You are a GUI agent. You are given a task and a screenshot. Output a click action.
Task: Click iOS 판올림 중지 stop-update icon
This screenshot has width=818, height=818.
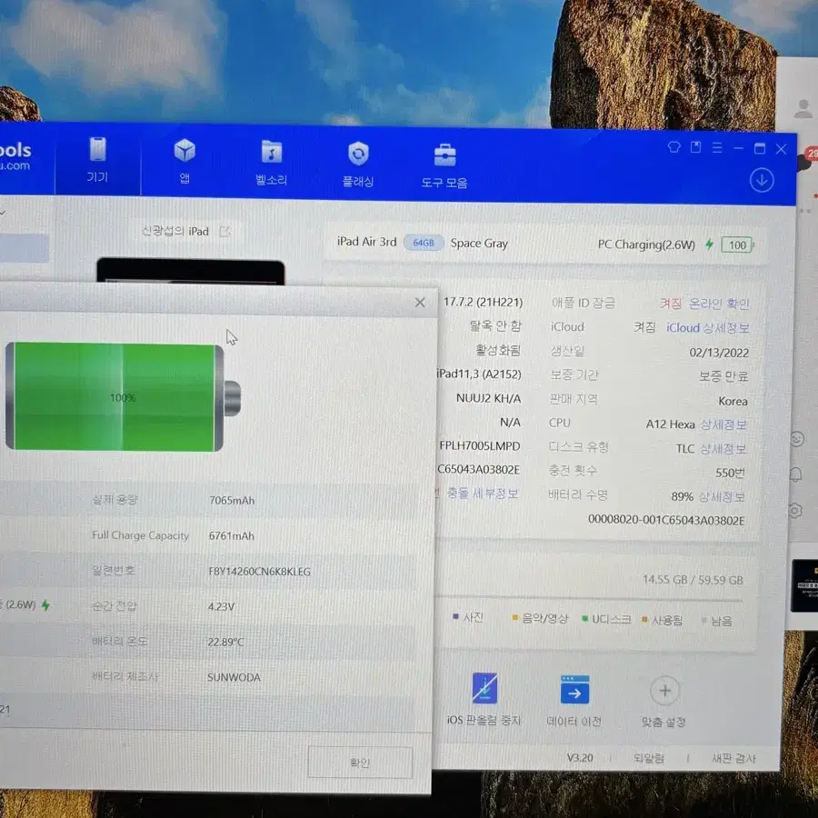[x=484, y=688]
